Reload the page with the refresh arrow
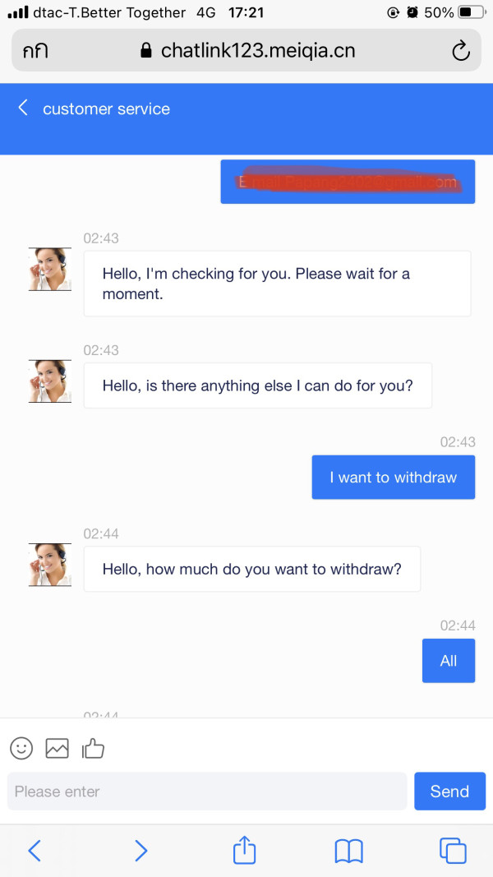 (461, 51)
